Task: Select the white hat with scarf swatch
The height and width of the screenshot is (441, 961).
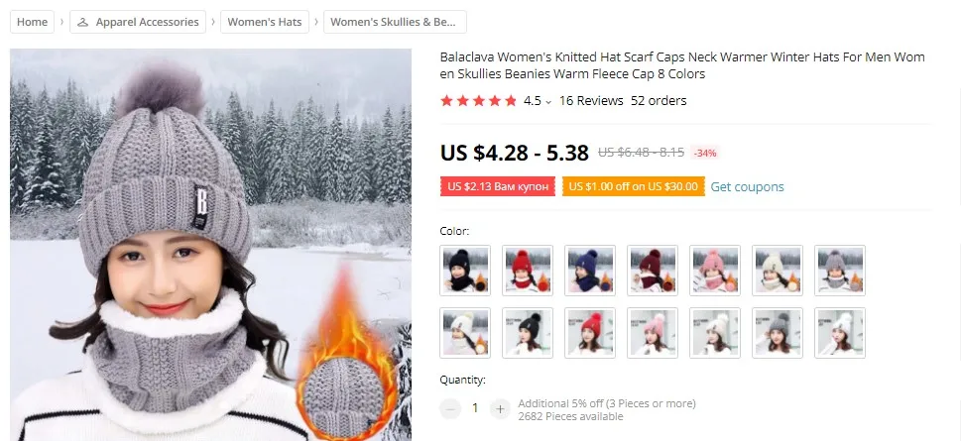Action: pos(465,333)
